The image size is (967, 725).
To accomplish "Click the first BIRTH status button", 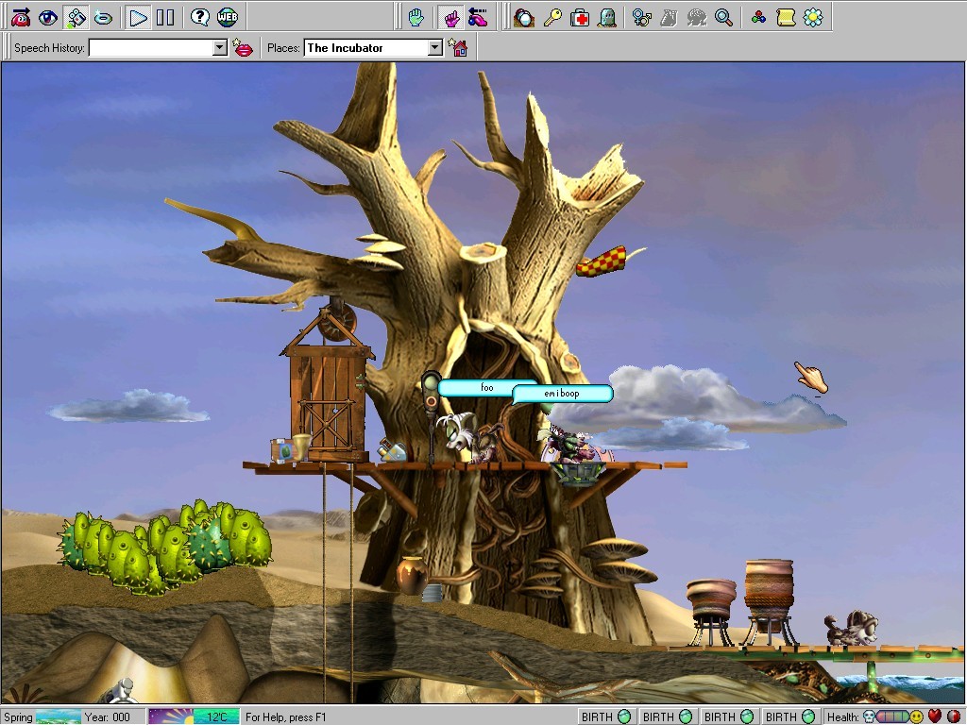I will coord(605,717).
